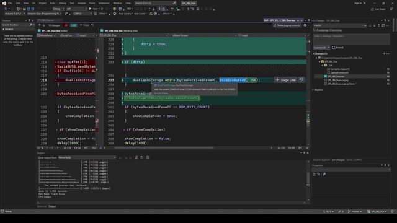Click the Visual Studio logo icon

4,3
